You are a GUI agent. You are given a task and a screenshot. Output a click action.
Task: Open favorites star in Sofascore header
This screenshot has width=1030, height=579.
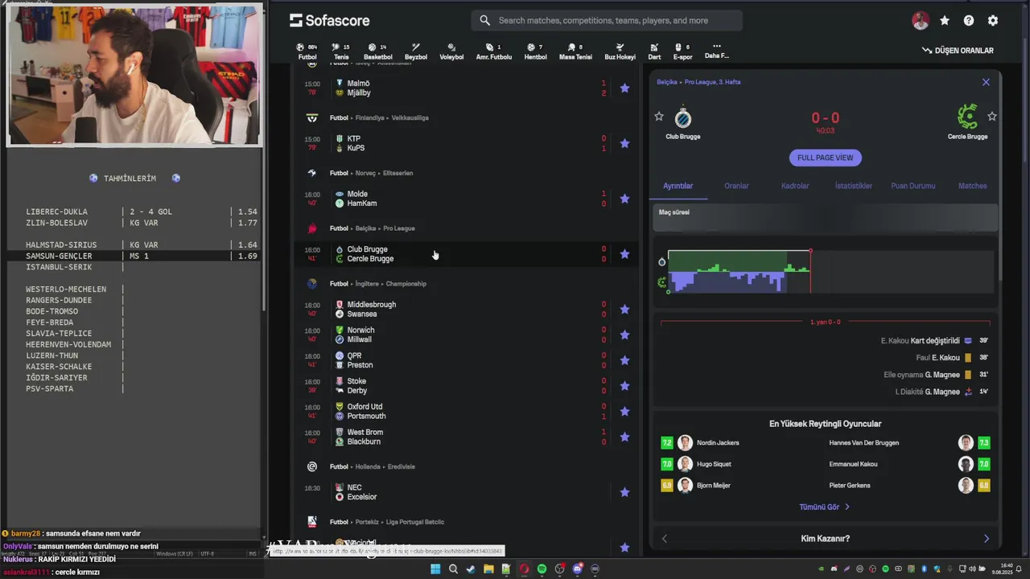945,21
